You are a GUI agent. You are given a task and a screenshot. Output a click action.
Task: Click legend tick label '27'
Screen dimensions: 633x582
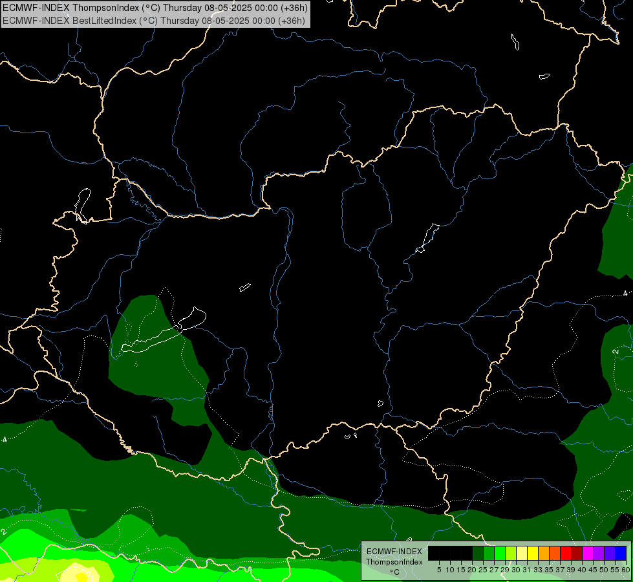[494, 570]
